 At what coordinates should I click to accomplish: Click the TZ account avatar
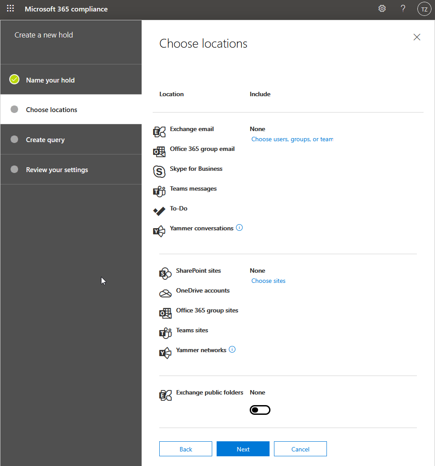(424, 8)
